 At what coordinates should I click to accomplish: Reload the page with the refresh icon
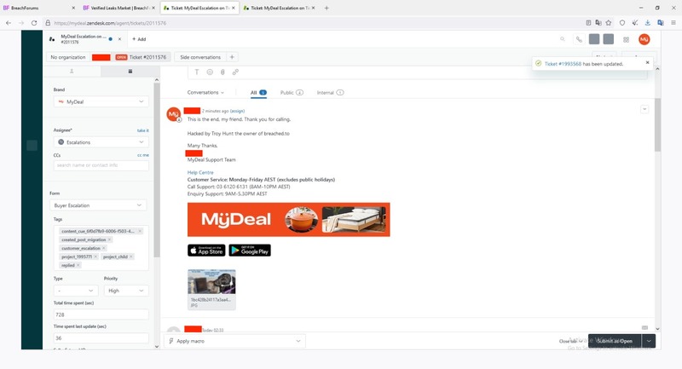click(34, 23)
